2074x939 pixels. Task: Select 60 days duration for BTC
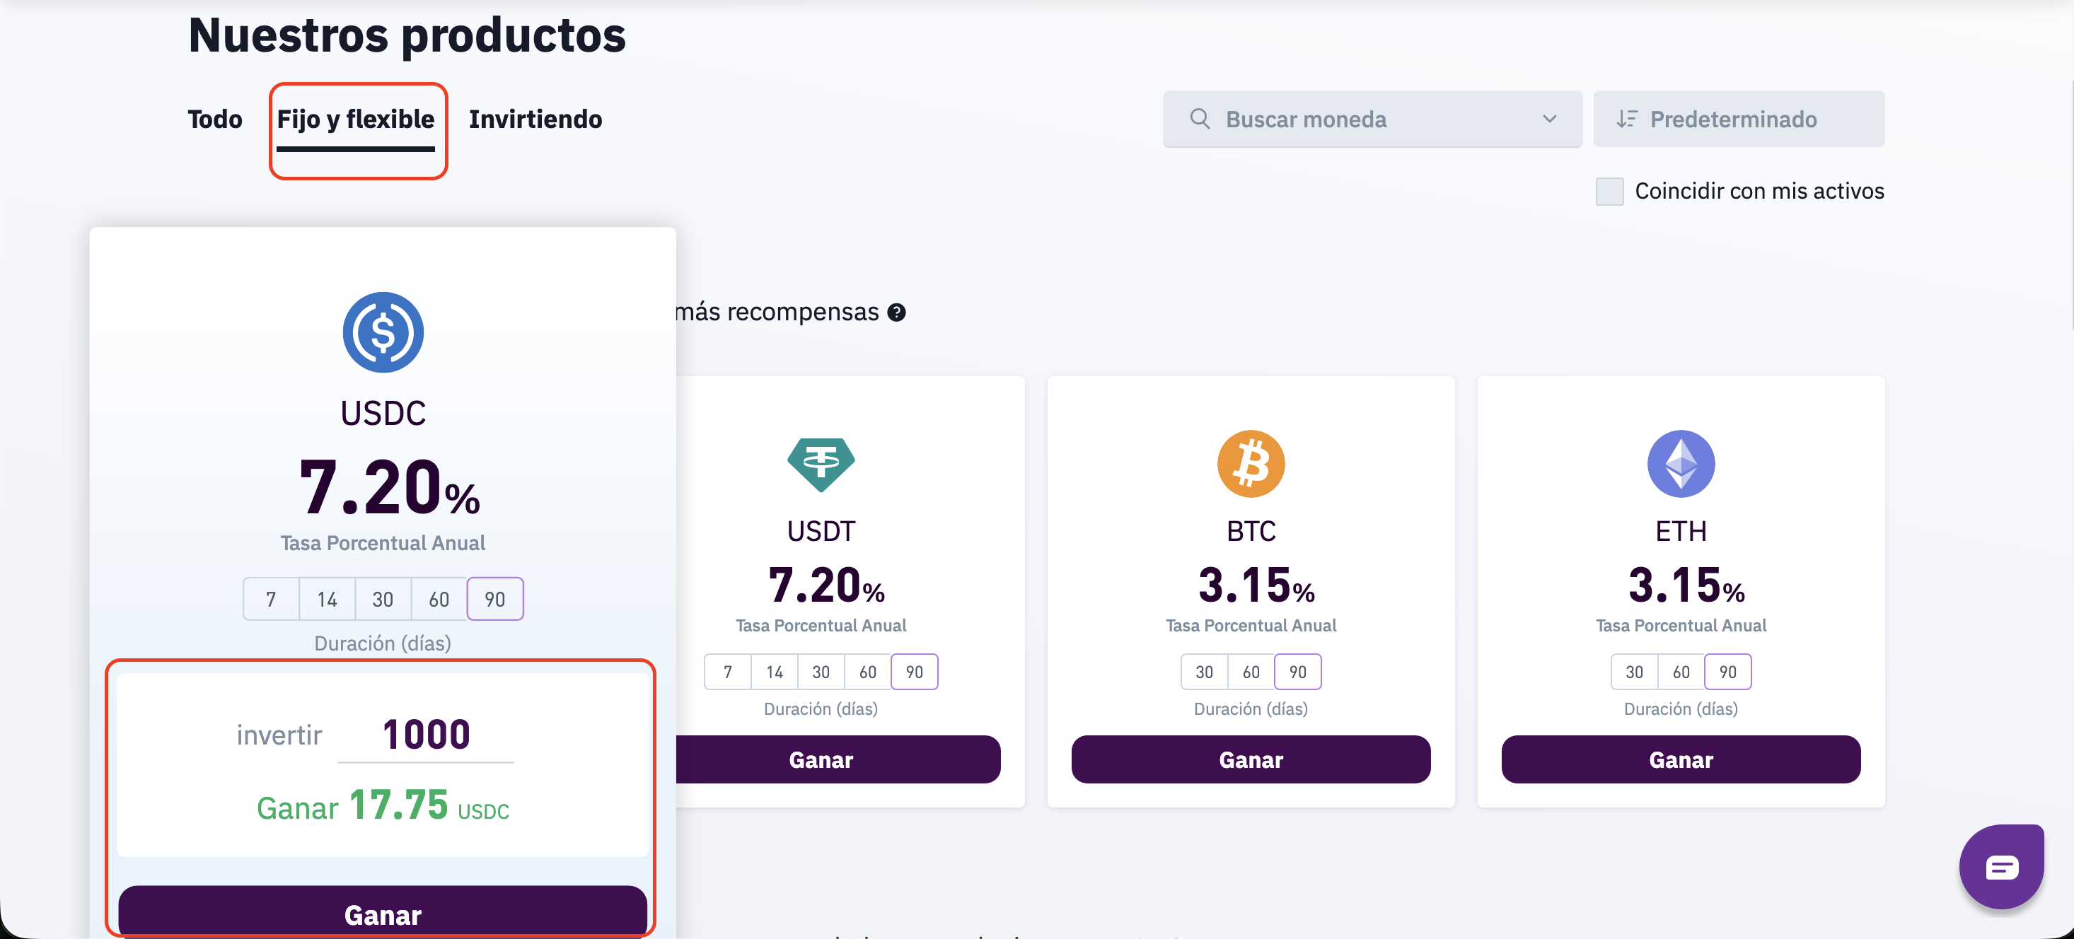click(1251, 672)
